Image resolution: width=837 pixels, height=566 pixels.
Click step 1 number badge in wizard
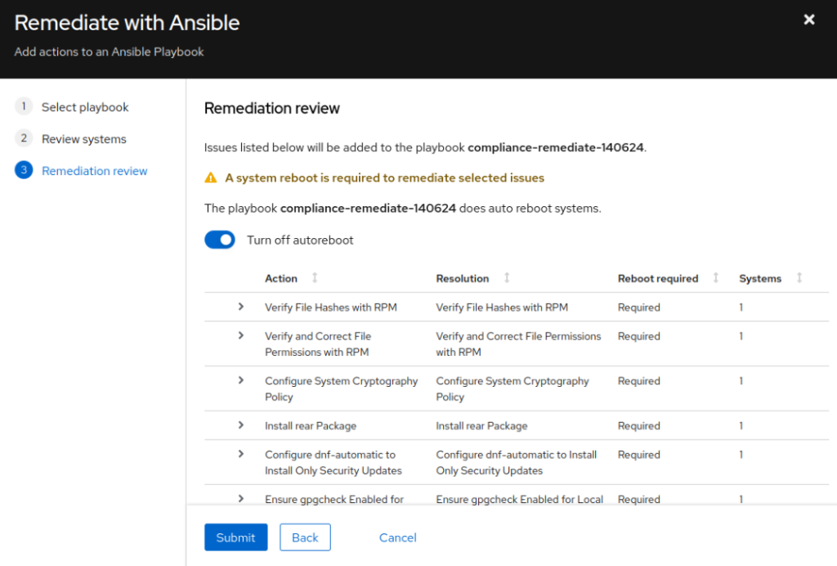[24, 107]
